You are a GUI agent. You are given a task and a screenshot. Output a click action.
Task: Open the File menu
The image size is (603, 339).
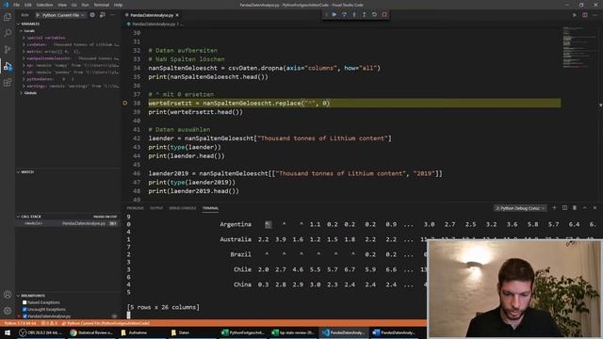point(16,5)
